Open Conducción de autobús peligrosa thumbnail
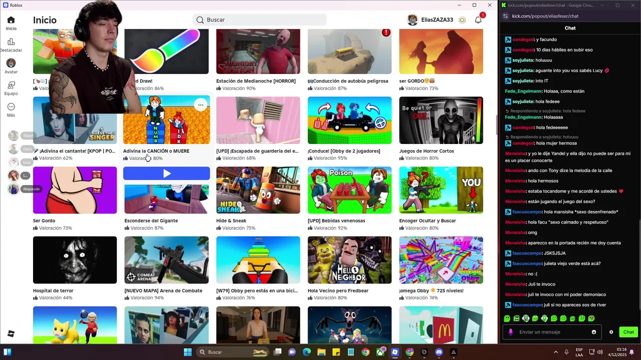641x360 pixels. click(x=350, y=51)
